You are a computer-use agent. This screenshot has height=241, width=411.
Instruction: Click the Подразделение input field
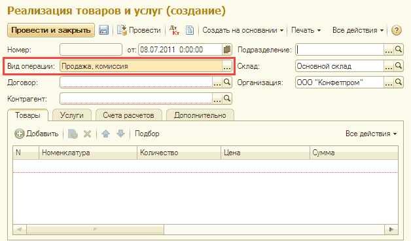[340, 49]
